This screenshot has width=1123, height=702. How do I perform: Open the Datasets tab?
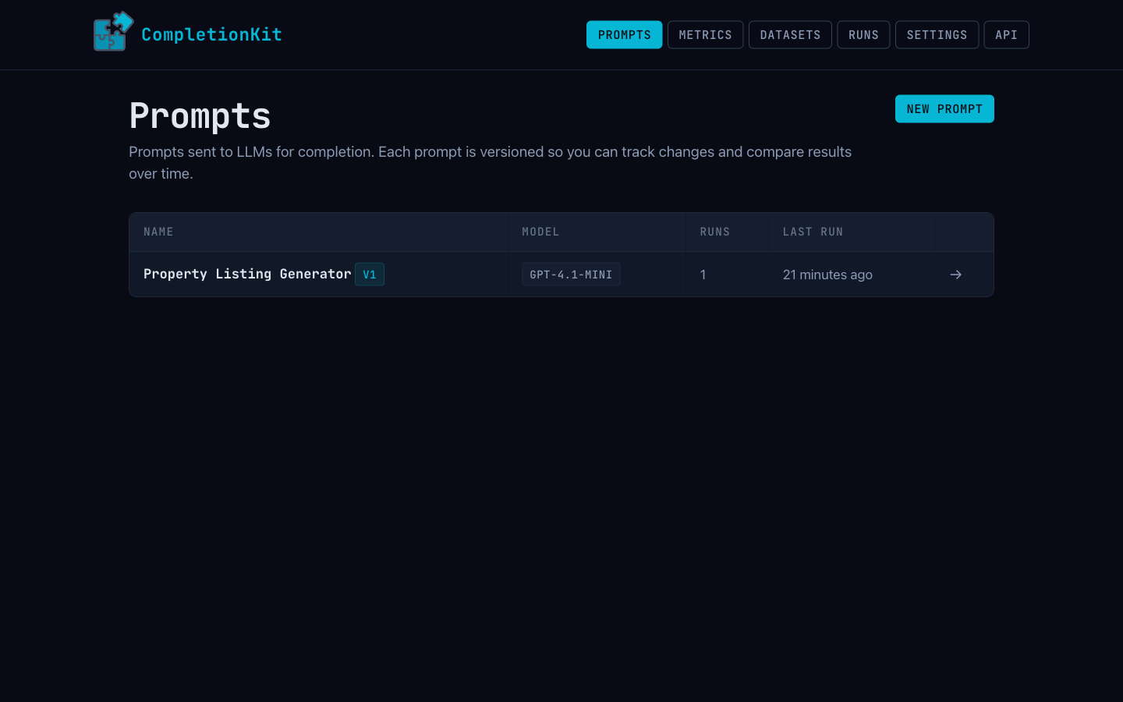click(790, 34)
